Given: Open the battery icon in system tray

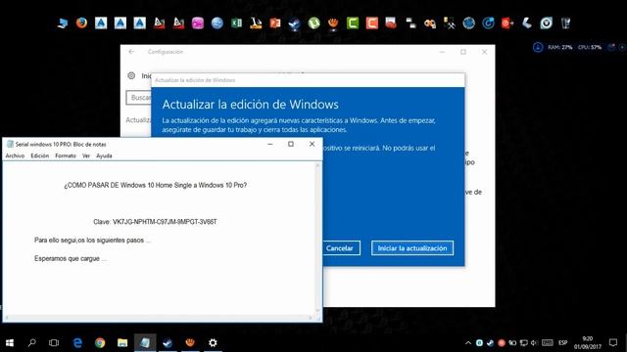Looking at the screenshot, I should (x=512, y=343).
